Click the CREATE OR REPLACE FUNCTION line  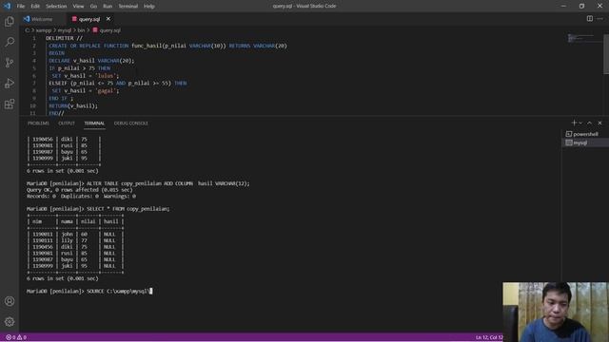167,46
